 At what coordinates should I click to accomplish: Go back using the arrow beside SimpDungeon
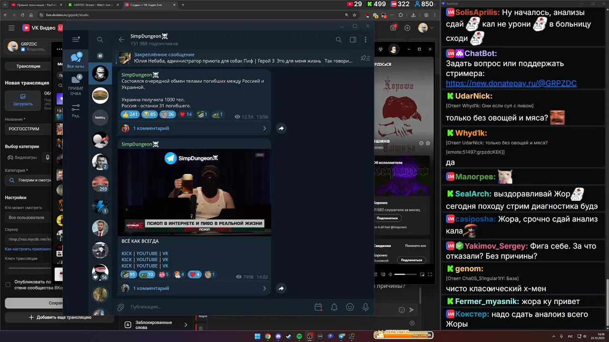point(121,40)
